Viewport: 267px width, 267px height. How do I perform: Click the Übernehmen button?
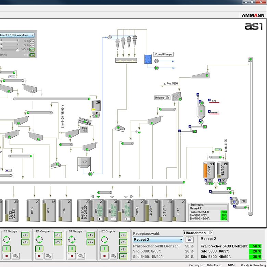tap(198, 233)
